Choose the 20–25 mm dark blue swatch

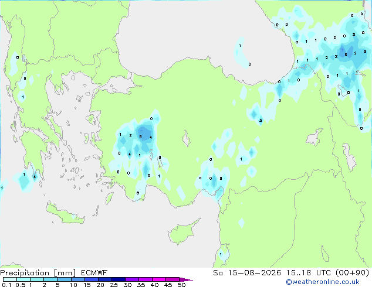104,279
